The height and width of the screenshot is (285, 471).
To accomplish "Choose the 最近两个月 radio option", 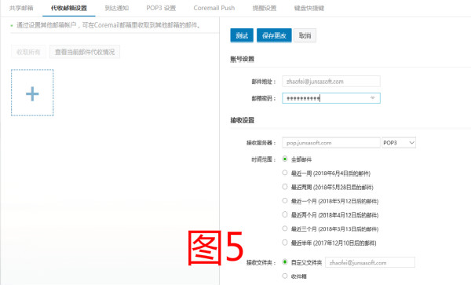I will click(x=285, y=214).
